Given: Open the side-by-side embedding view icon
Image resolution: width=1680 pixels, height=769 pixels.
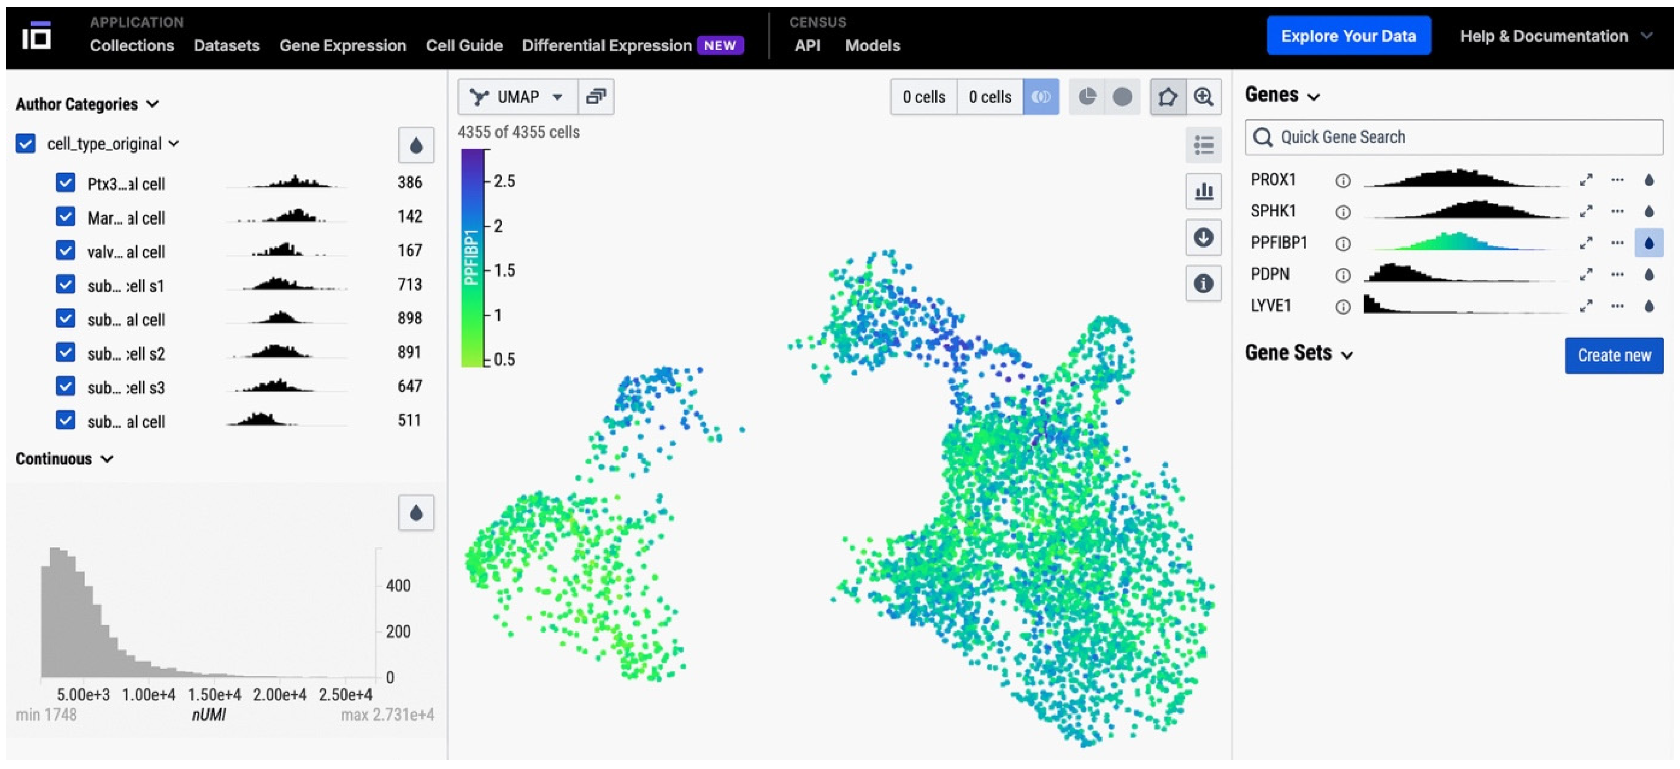Looking at the screenshot, I should pos(595,97).
